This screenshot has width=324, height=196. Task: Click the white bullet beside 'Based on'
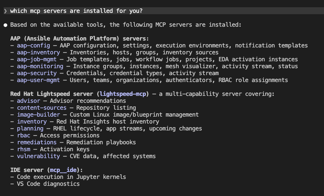pyautogui.click(x=5, y=25)
